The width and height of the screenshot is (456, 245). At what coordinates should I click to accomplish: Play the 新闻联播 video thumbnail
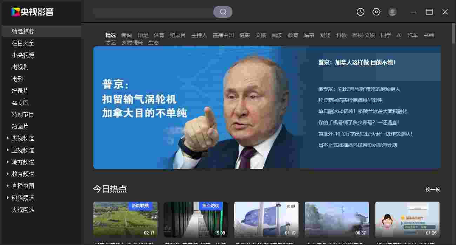point(126,219)
